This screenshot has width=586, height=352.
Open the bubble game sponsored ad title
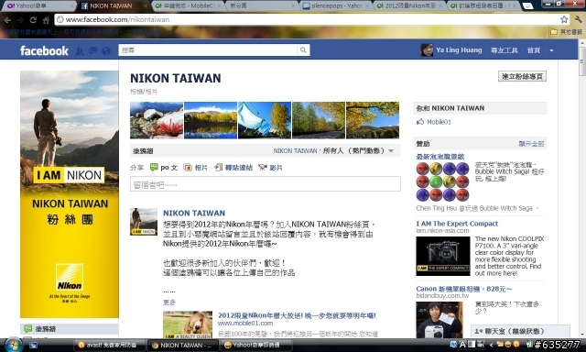pyautogui.click(x=440, y=157)
